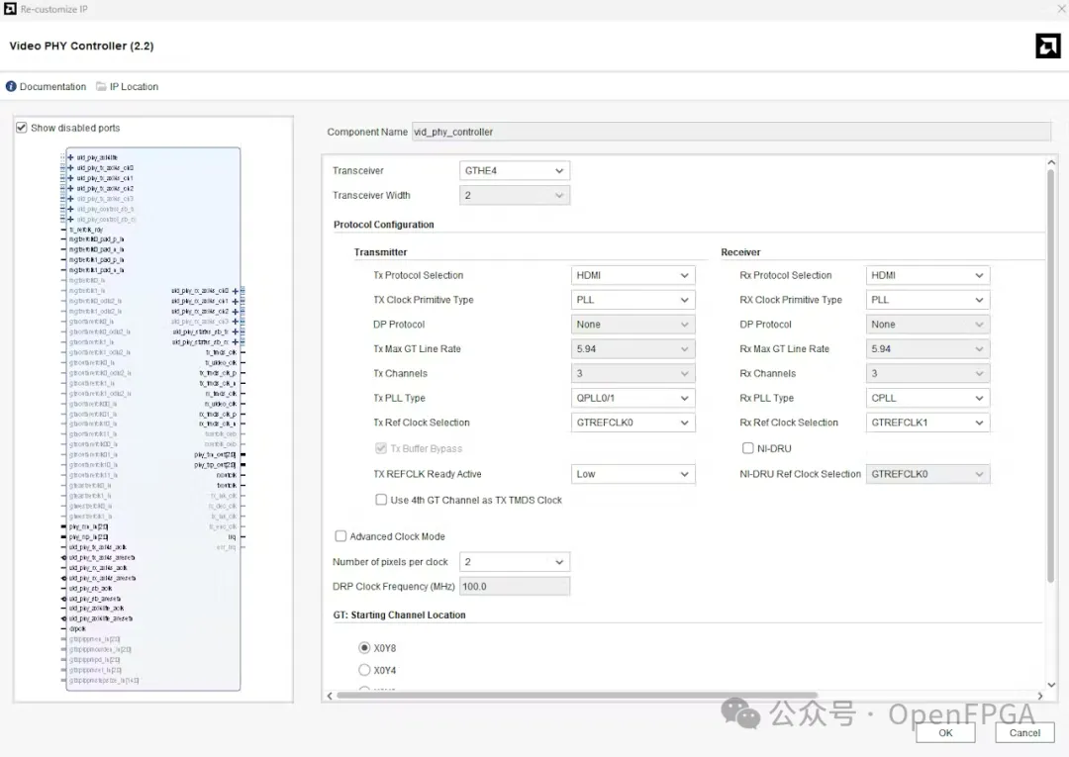Screen dimensions: 1069x757
Task: Enable the NI-DRU checkbox
Action: point(748,448)
